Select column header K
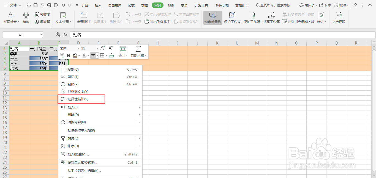376x178 pixels. (217, 43)
